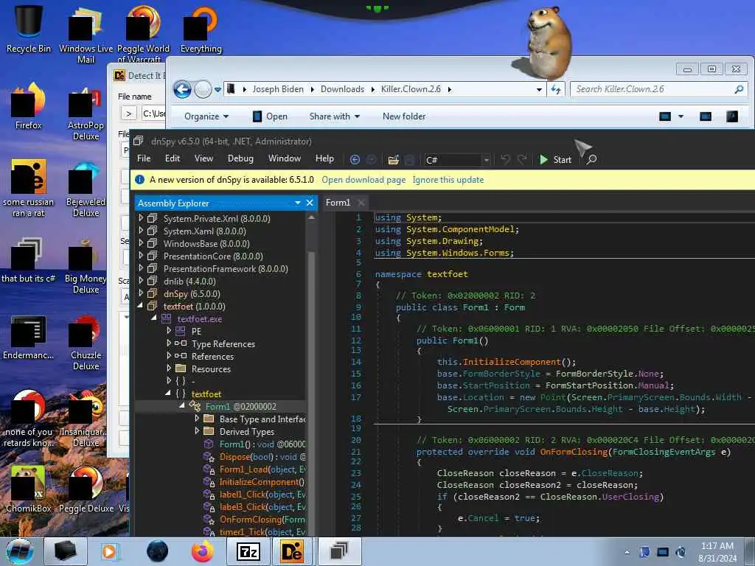755x566 pixels.
Task: Select the Dispose(bool) method item
Action: point(262,457)
